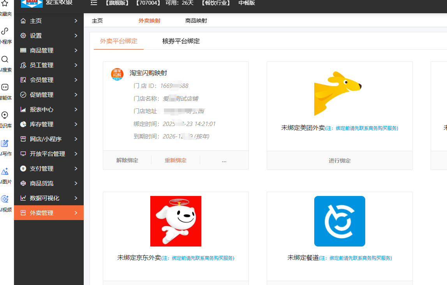Expand the 会员管理 menu chevron
Image resolution: width=447 pixels, height=285 pixels.
click(76, 80)
